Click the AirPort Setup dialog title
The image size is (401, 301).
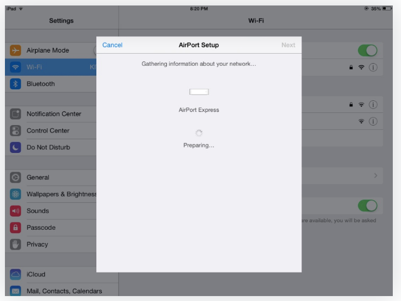pos(199,45)
